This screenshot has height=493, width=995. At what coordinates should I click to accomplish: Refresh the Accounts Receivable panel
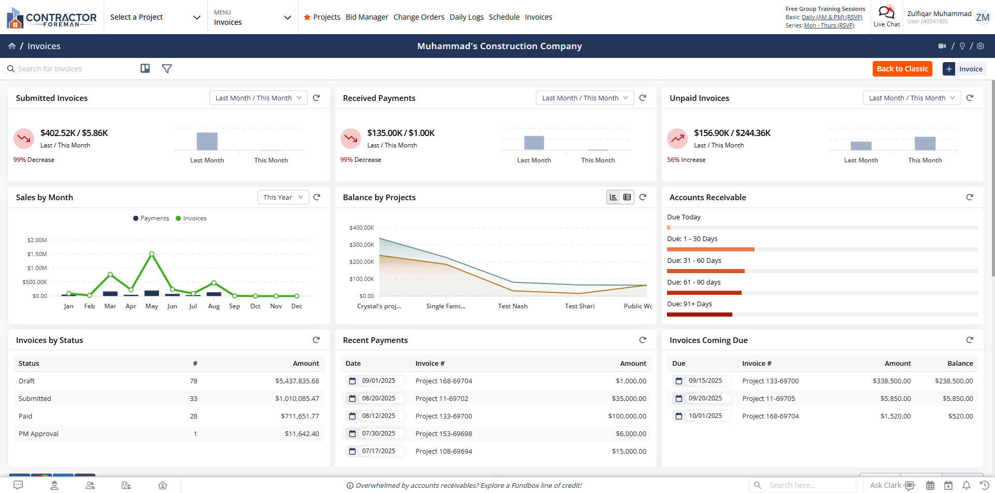(970, 197)
